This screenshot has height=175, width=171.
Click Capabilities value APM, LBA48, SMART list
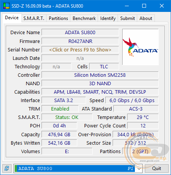click(x=100, y=92)
